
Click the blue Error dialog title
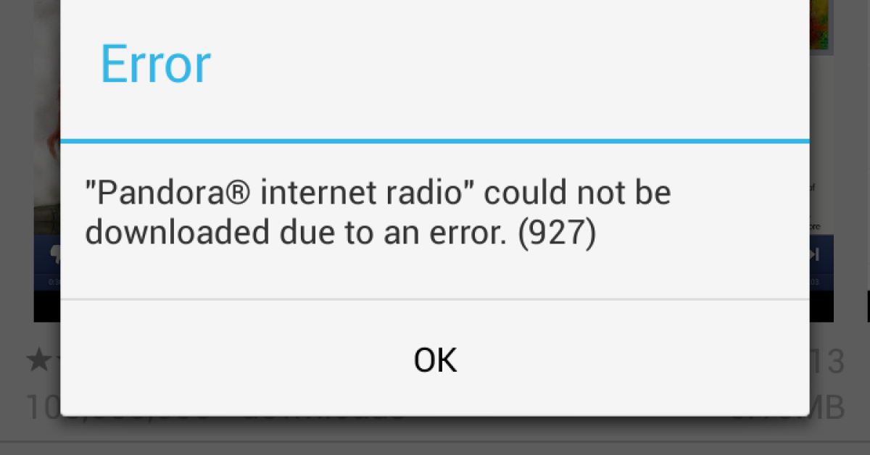[x=155, y=64]
